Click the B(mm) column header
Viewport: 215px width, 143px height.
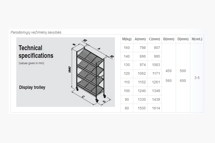pyautogui.click(x=169, y=39)
